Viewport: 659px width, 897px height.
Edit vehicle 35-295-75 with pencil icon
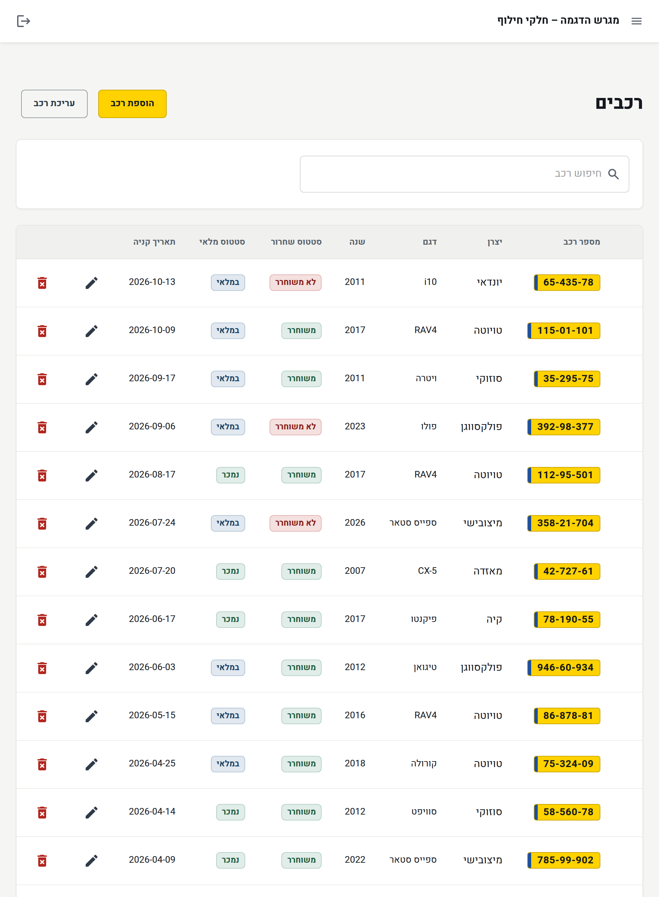pos(91,379)
